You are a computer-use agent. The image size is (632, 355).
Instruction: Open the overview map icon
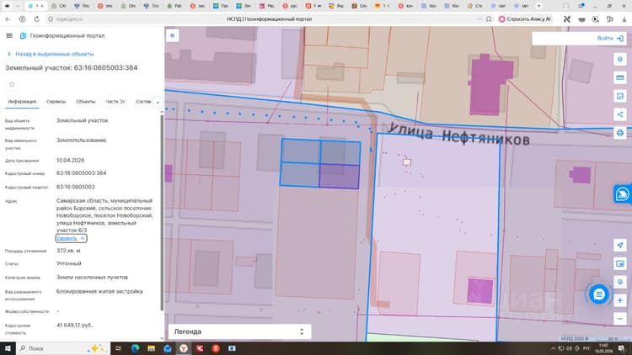(x=620, y=263)
